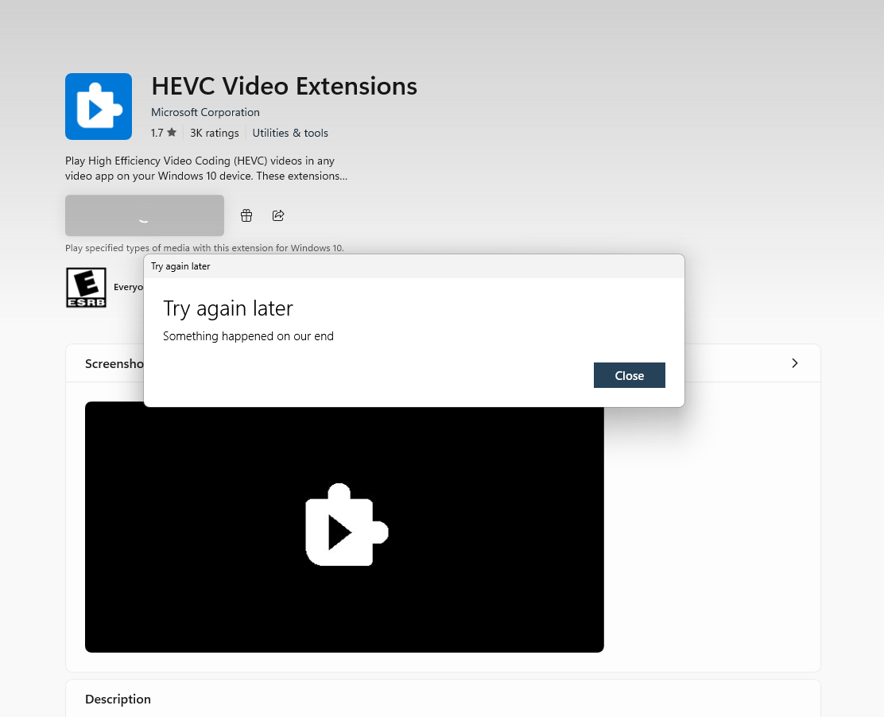This screenshot has width=884, height=717.
Task: Open the Utilities & tools category
Action: pyautogui.click(x=290, y=133)
